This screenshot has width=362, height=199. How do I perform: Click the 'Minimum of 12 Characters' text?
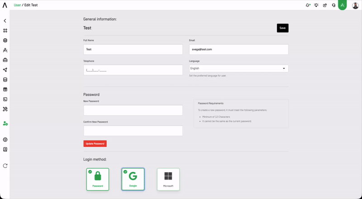click(216, 117)
